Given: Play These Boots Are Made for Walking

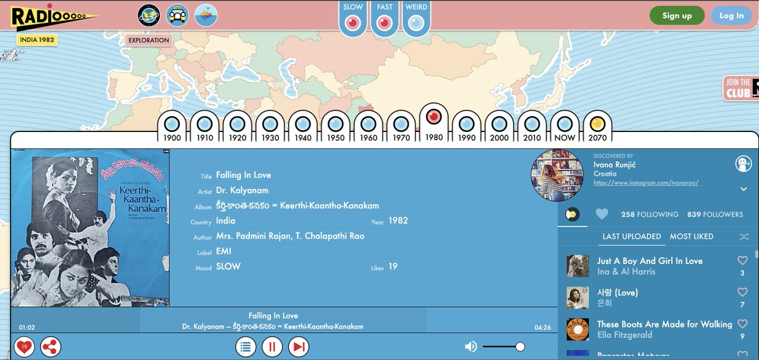Looking at the screenshot, I should pyautogui.click(x=665, y=324).
